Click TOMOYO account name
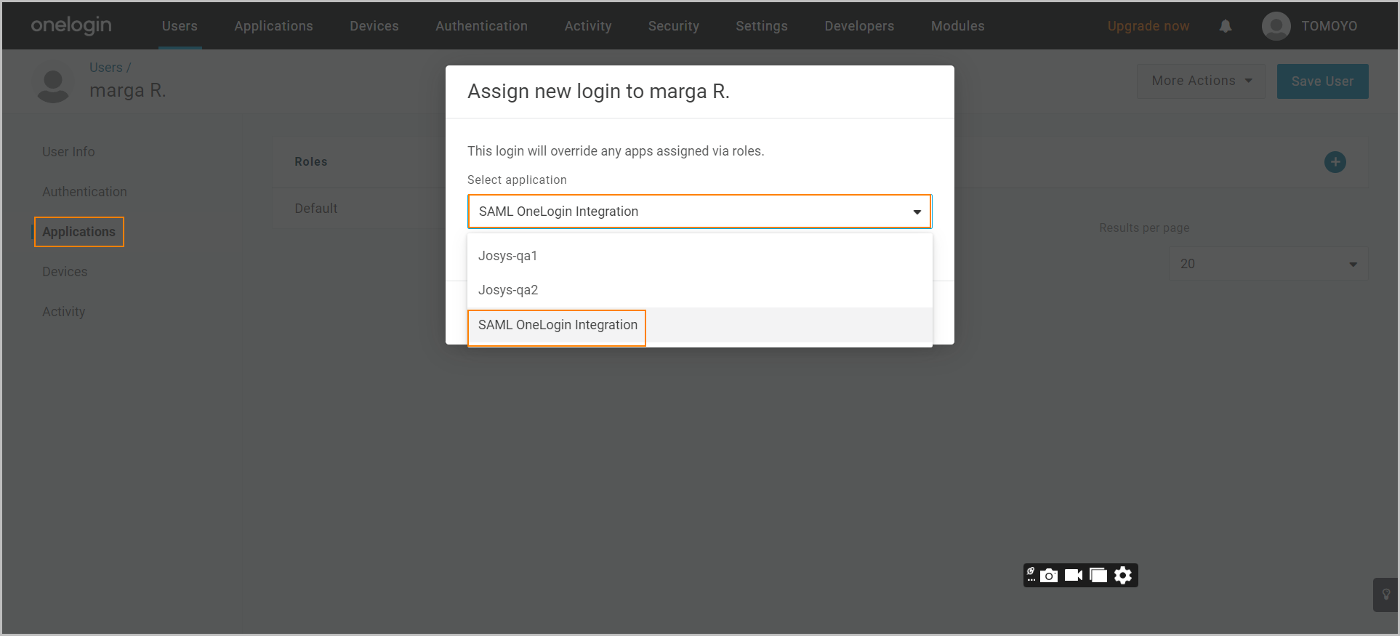This screenshot has height=636, width=1400. click(x=1329, y=26)
